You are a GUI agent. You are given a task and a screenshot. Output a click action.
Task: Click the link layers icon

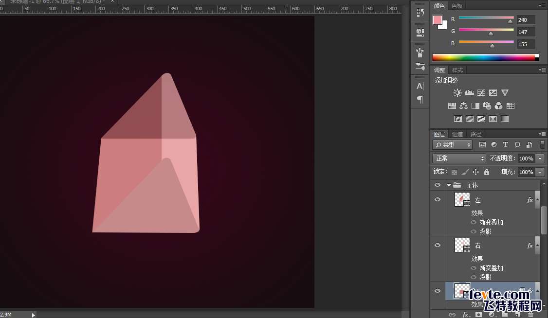pyautogui.click(x=452, y=314)
